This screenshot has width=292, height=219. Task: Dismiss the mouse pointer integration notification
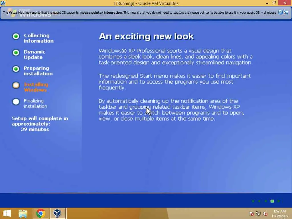[x=281, y=12]
